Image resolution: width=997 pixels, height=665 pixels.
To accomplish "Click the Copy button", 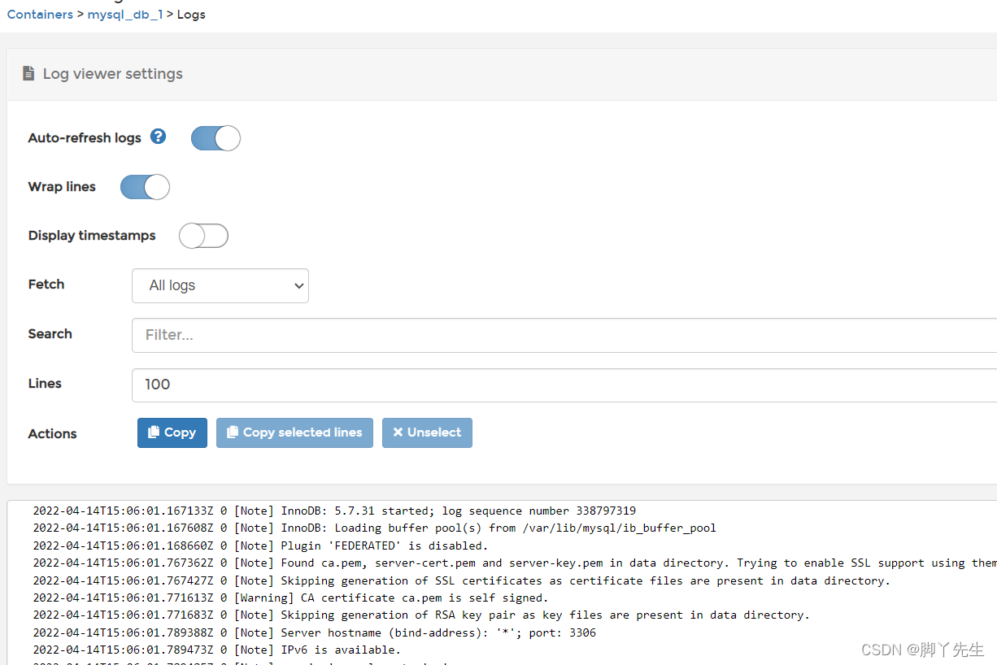I will 172,432.
